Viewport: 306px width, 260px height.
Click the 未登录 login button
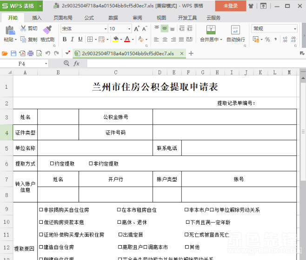pos(231,6)
